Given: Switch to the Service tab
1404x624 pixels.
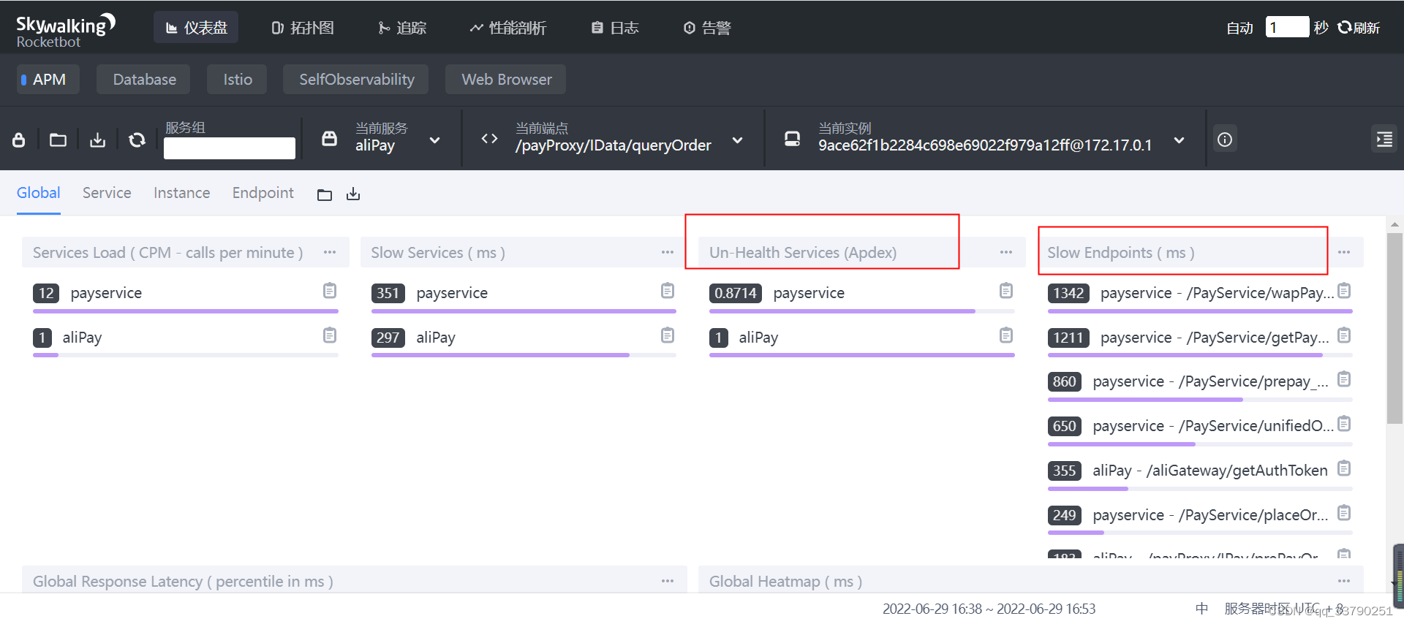Looking at the screenshot, I should coord(107,193).
